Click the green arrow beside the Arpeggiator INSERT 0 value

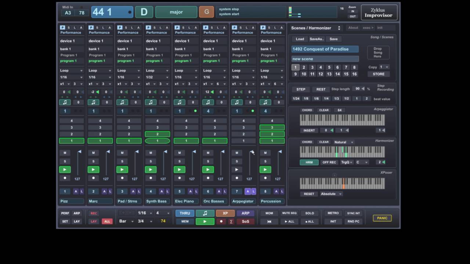coord(332,130)
